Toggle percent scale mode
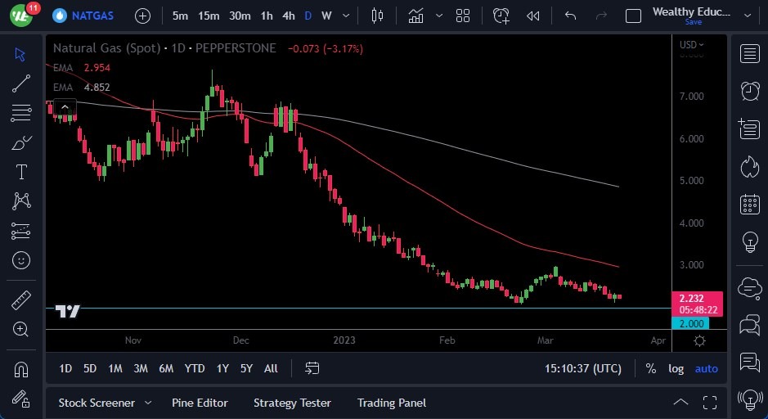768x419 pixels. pyautogui.click(x=650, y=368)
